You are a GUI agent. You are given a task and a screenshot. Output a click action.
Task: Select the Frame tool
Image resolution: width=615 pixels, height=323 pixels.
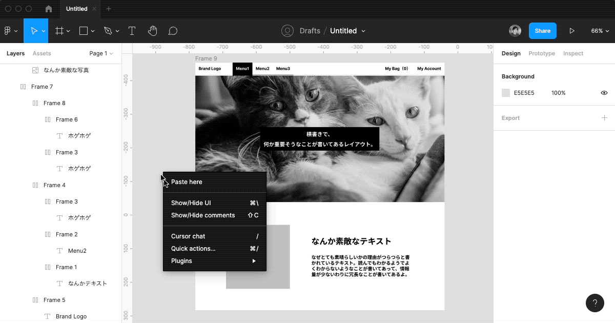[59, 31]
